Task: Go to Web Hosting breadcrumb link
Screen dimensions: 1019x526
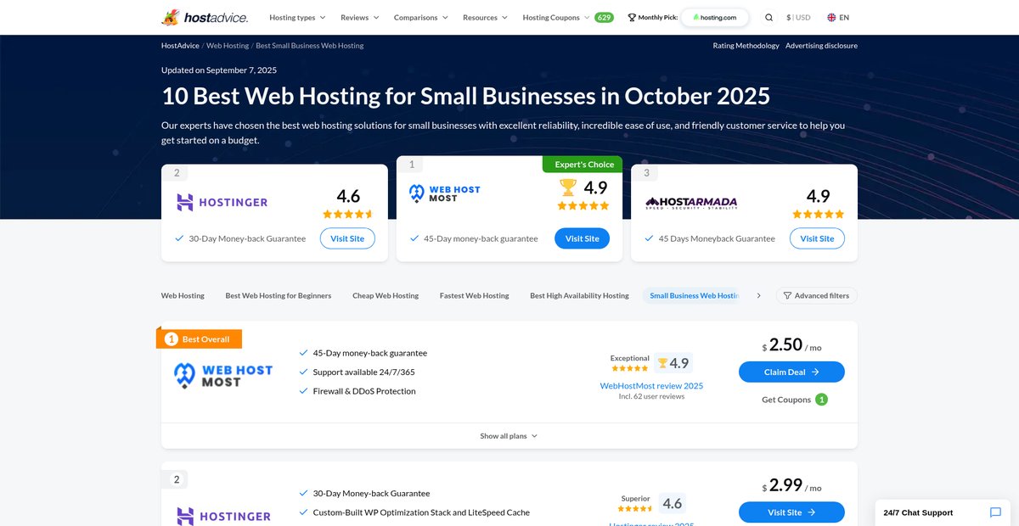Action: coord(228,46)
